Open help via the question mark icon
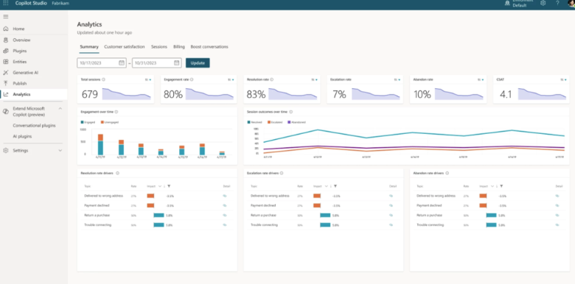Screen dimensions: 575x284 click(557, 3)
